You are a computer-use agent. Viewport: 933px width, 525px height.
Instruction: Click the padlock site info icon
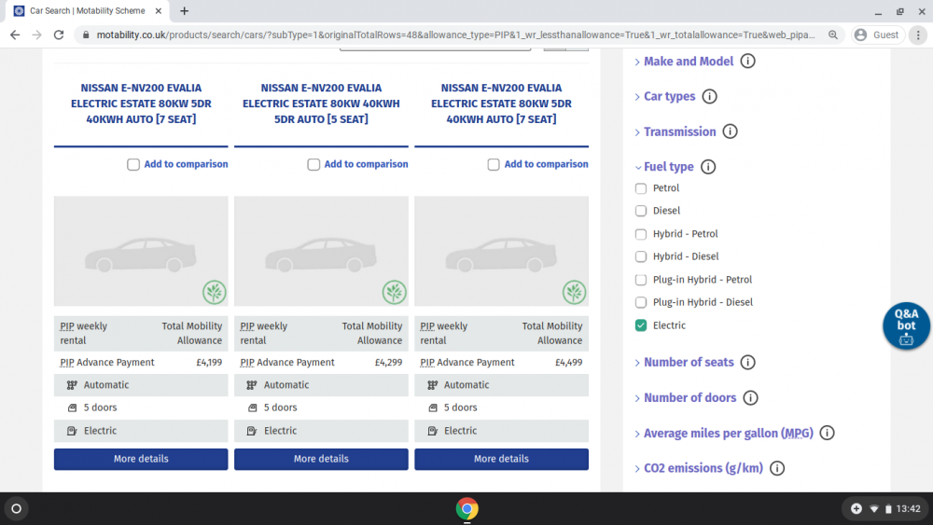pos(86,35)
